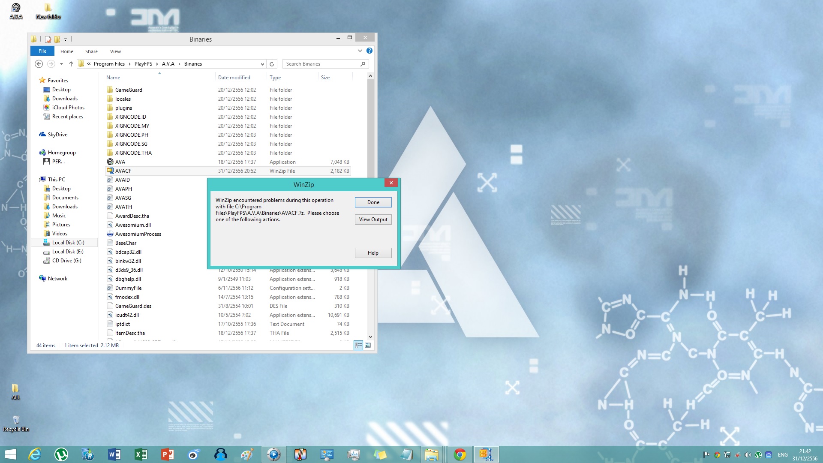The width and height of the screenshot is (823, 463).
Task: Open WinZip Help from the dialog
Action: coord(373,253)
